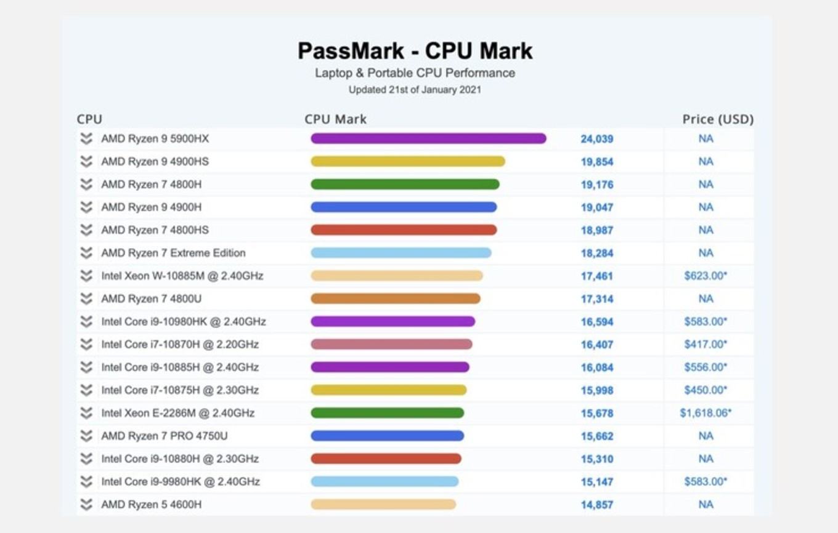Click the $623.00* price
The height and width of the screenshot is (533, 838).
click(706, 276)
